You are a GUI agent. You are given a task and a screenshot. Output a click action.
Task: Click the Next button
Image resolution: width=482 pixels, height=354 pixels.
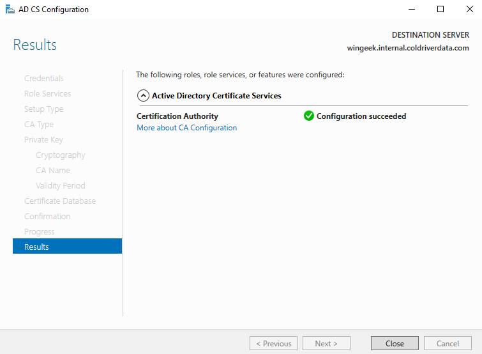tap(326, 343)
